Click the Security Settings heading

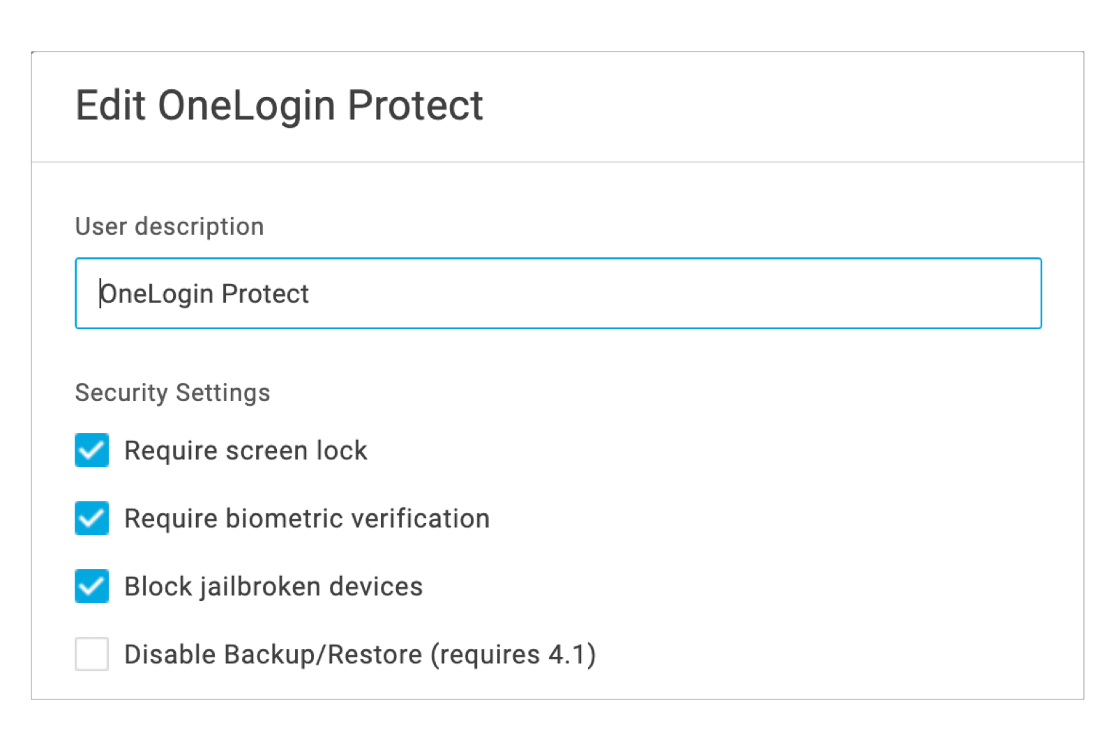click(x=172, y=392)
